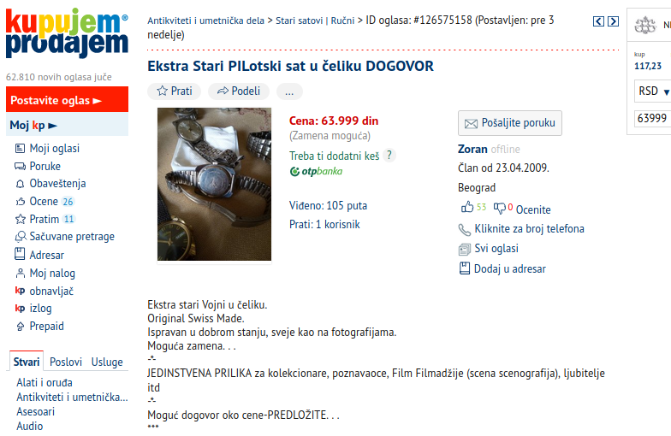Open the kupujemprodajem logo homepage
The height and width of the screenshot is (436, 671).
[67, 32]
